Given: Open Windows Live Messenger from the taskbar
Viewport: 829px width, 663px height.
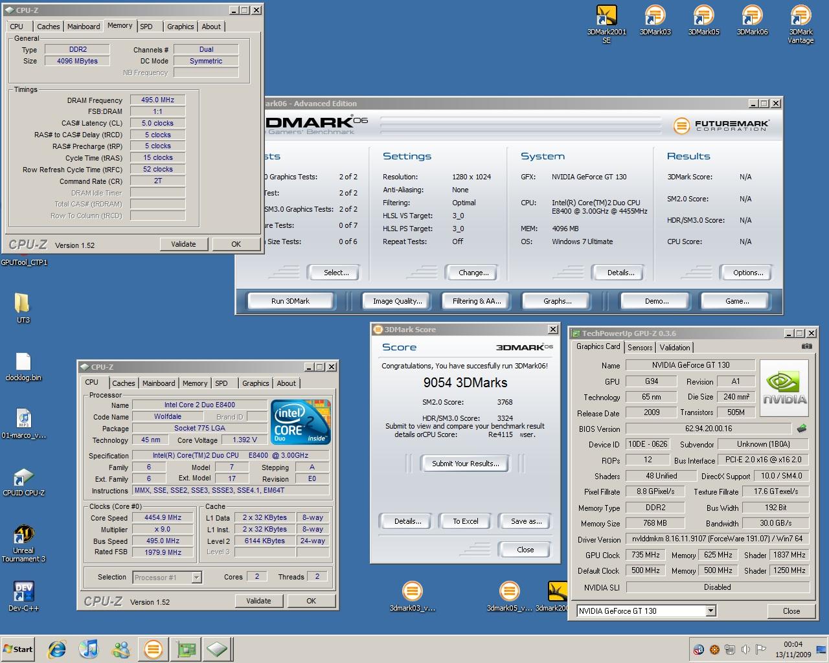Looking at the screenshot, I should click(121, 649).
